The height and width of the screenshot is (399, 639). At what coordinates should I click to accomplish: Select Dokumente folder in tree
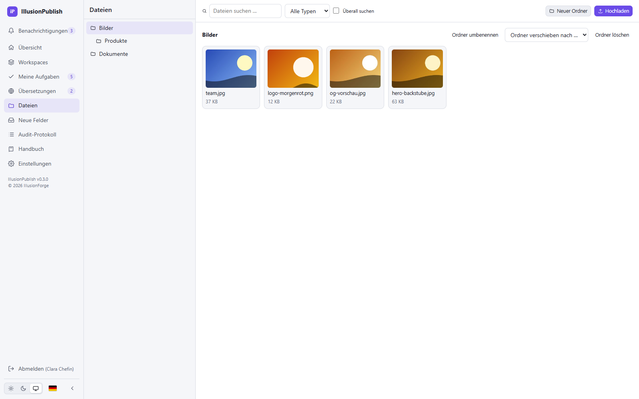click(139, 54)
